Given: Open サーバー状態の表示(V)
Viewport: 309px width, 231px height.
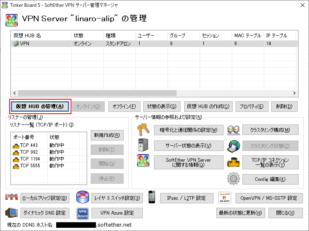Looking at the screenshot, I should point(189,146).
